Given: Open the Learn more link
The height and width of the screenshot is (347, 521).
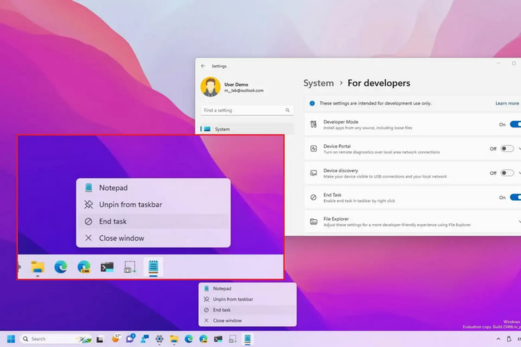Looking at the screenshot, I should click(507, 103).
